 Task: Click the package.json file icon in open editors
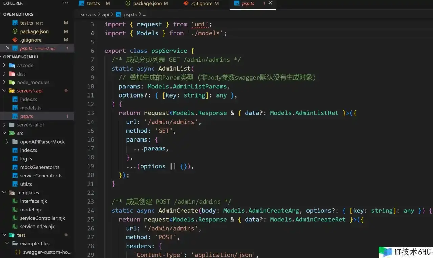[15, 31]
